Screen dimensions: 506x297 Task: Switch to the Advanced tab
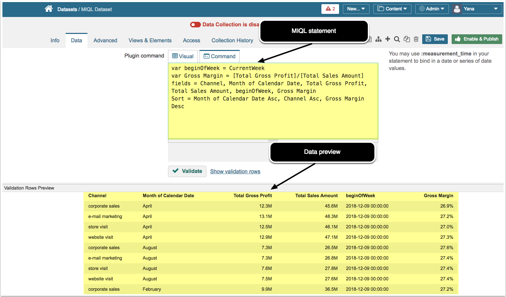[105, 40]
